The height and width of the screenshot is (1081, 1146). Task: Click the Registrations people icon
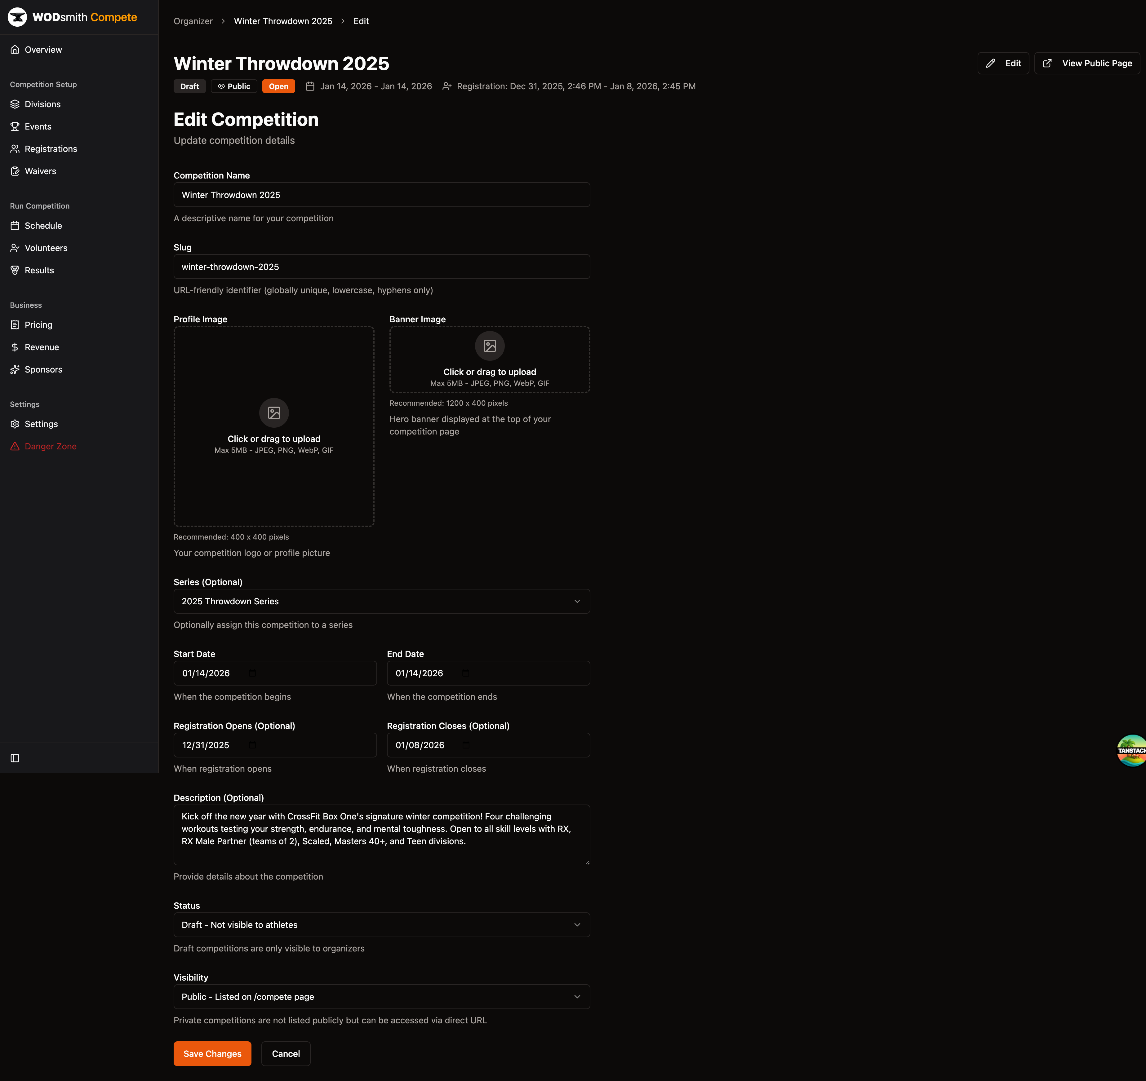point(15,149)
